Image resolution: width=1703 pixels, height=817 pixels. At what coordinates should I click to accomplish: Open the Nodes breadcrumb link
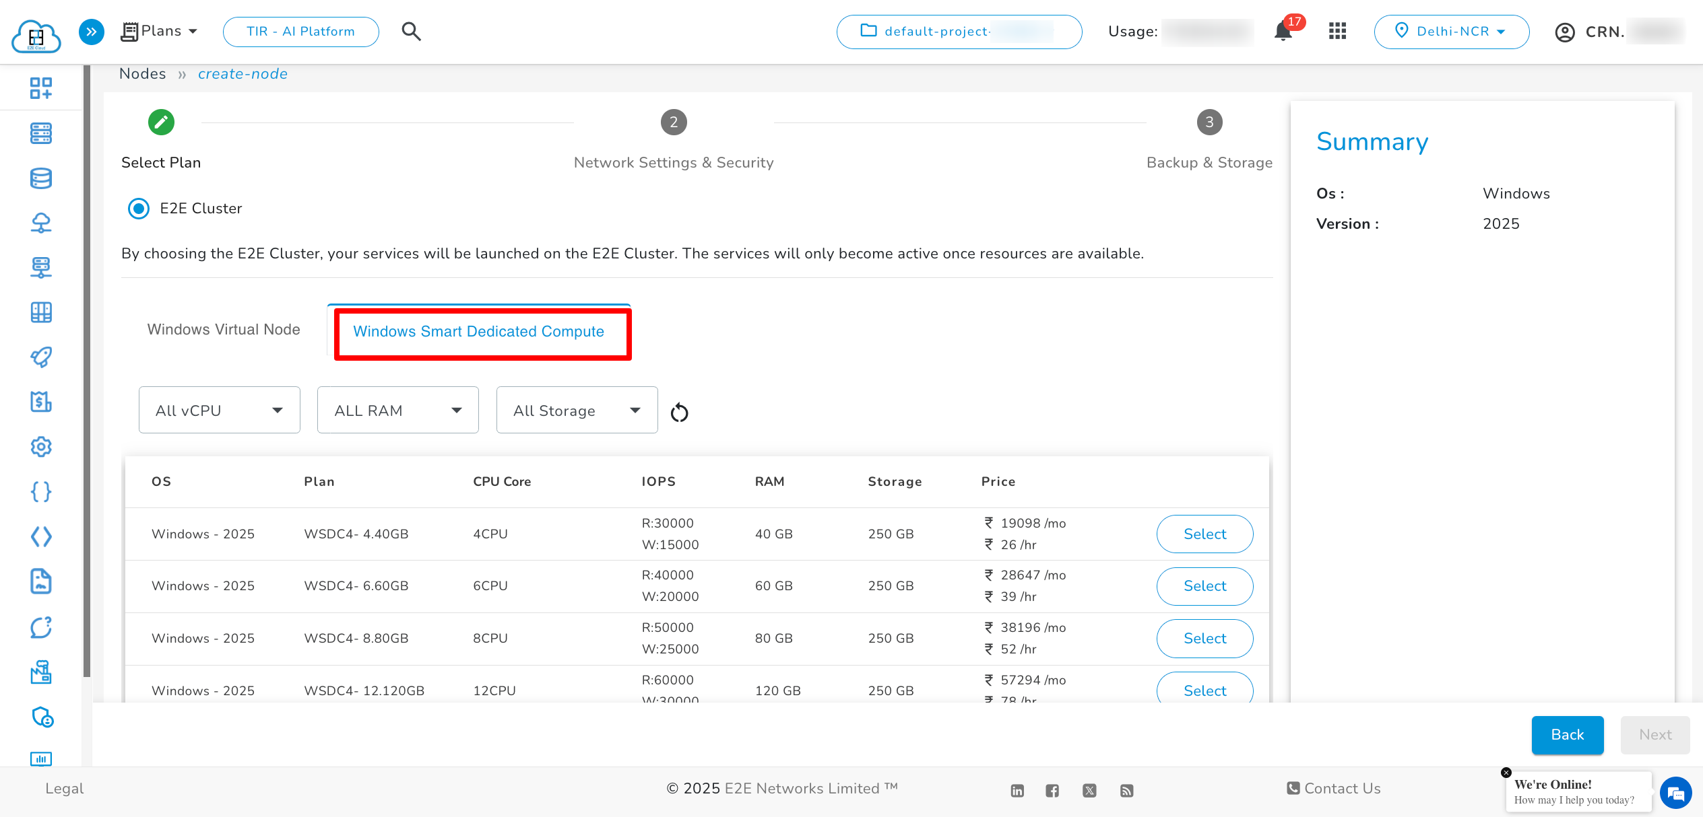142,73
